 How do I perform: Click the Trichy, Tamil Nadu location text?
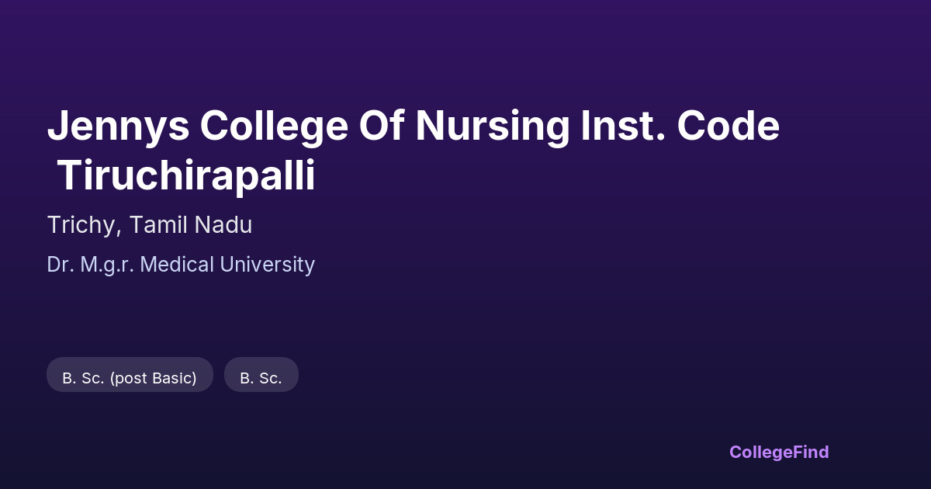click(x=150, y=225)
